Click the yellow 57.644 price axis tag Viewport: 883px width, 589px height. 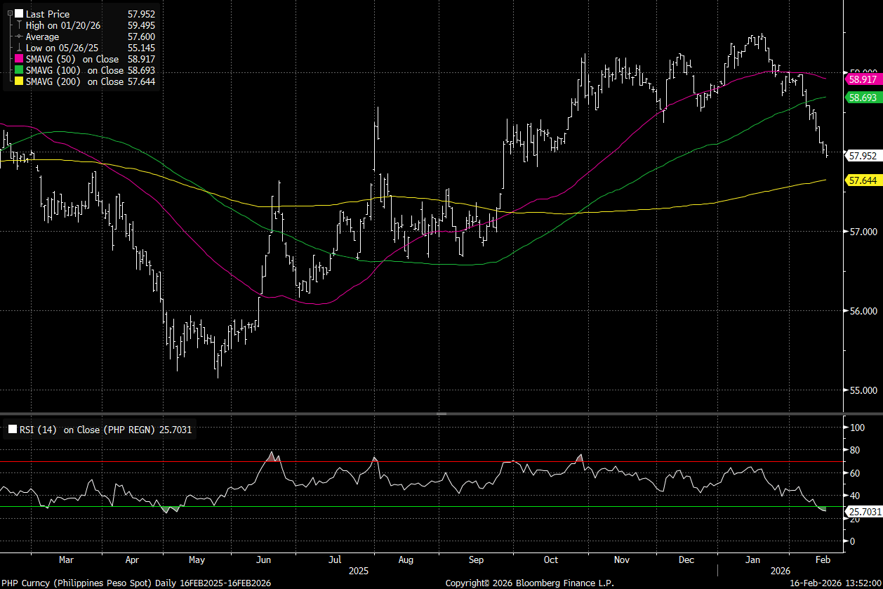pos(863,180)
